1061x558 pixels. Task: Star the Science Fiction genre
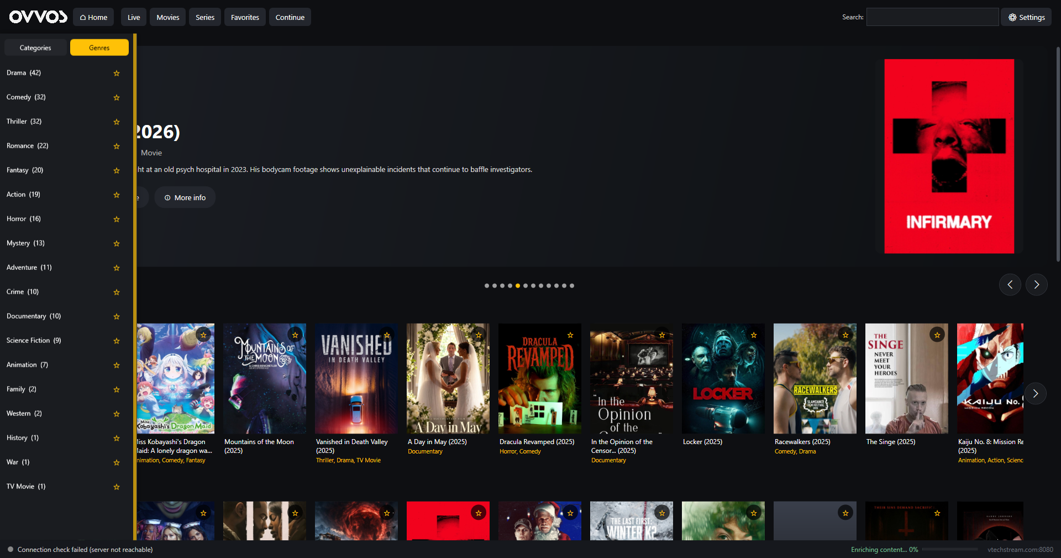click(x=117, y=341)
